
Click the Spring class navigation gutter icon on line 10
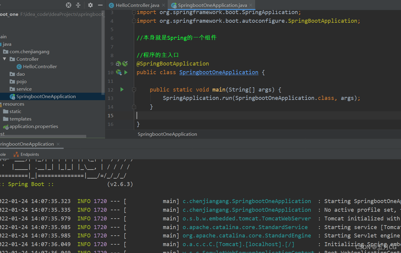119,72
